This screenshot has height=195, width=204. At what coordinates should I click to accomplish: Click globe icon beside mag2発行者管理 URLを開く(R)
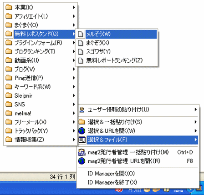click(x=82, y=161)
